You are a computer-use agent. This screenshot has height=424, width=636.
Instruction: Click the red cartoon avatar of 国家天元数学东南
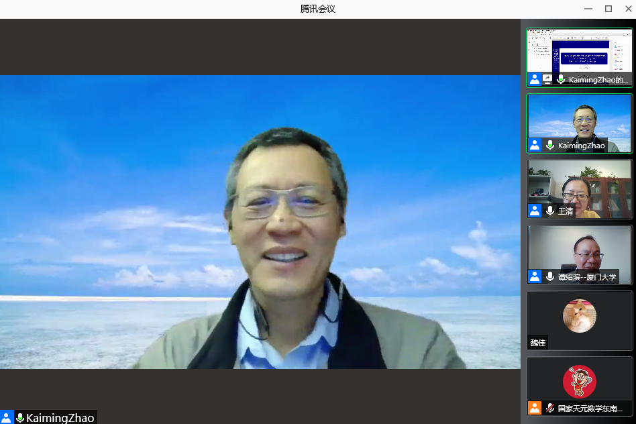coord(580,381)
